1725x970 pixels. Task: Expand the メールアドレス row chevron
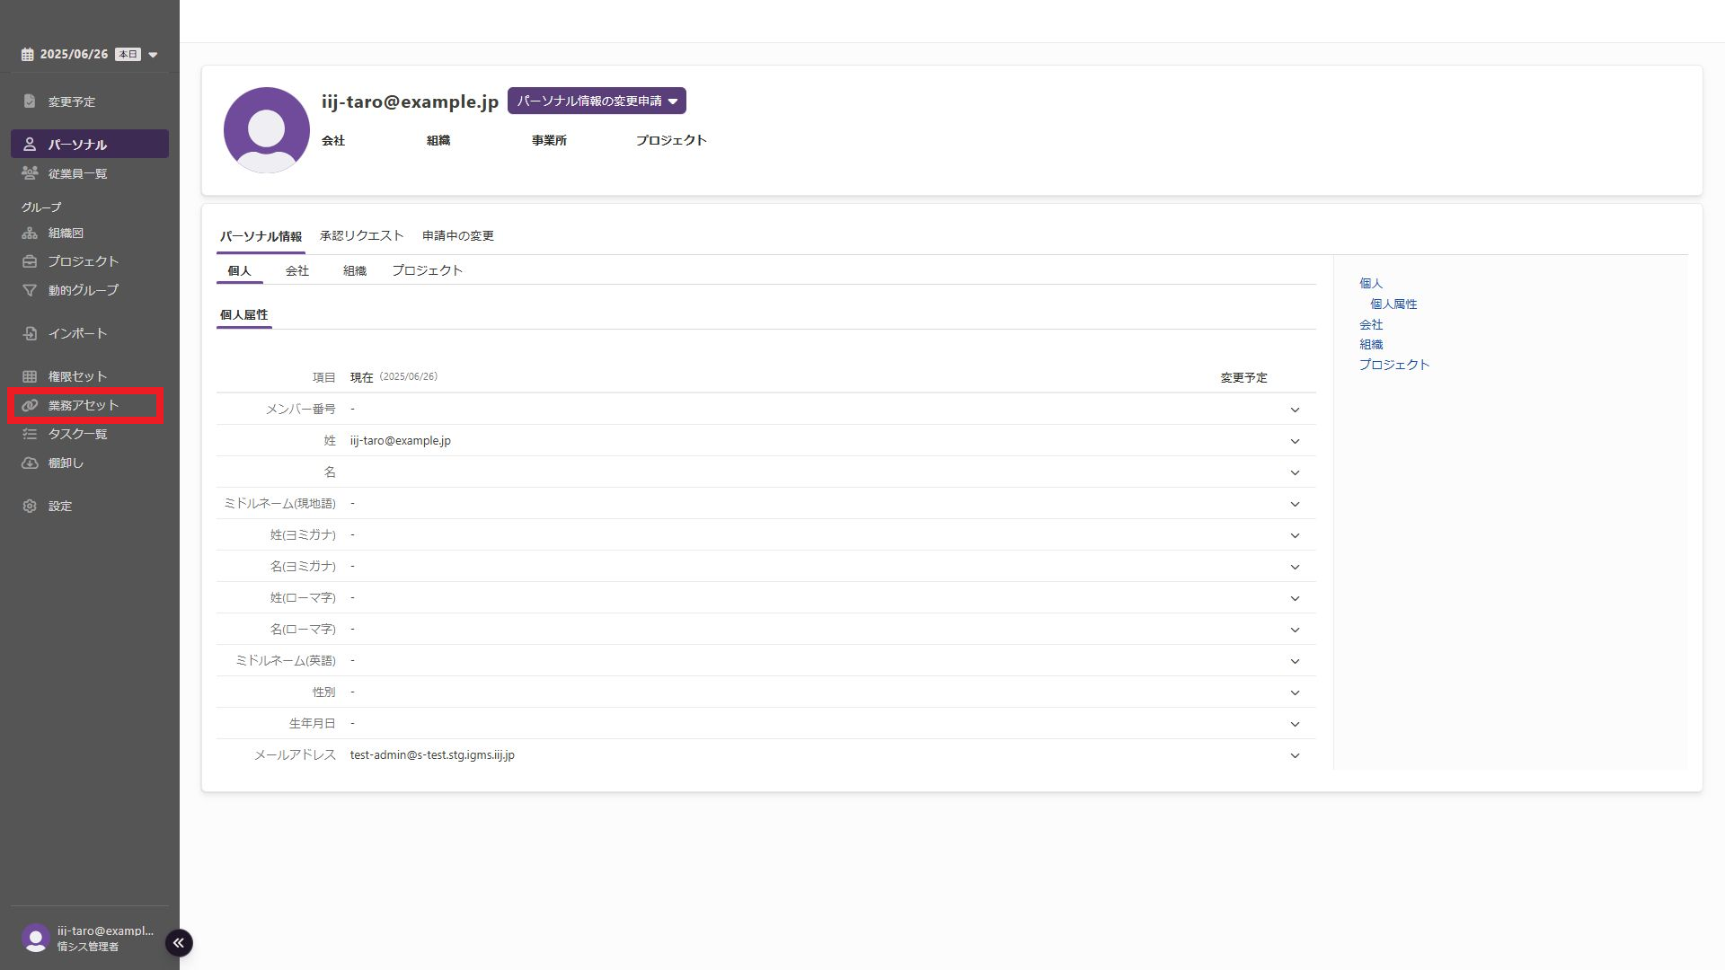tap(1295, 755)
